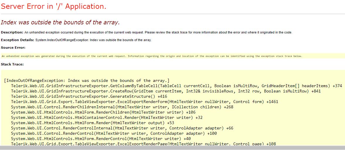Click the 'Exception Details:' label

point(17,40)
